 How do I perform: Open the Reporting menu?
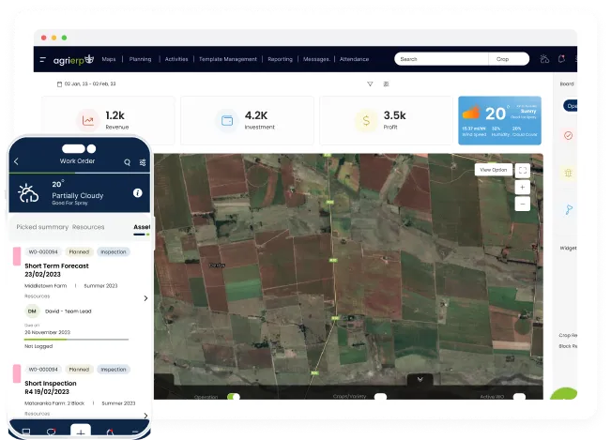point(281,59)
